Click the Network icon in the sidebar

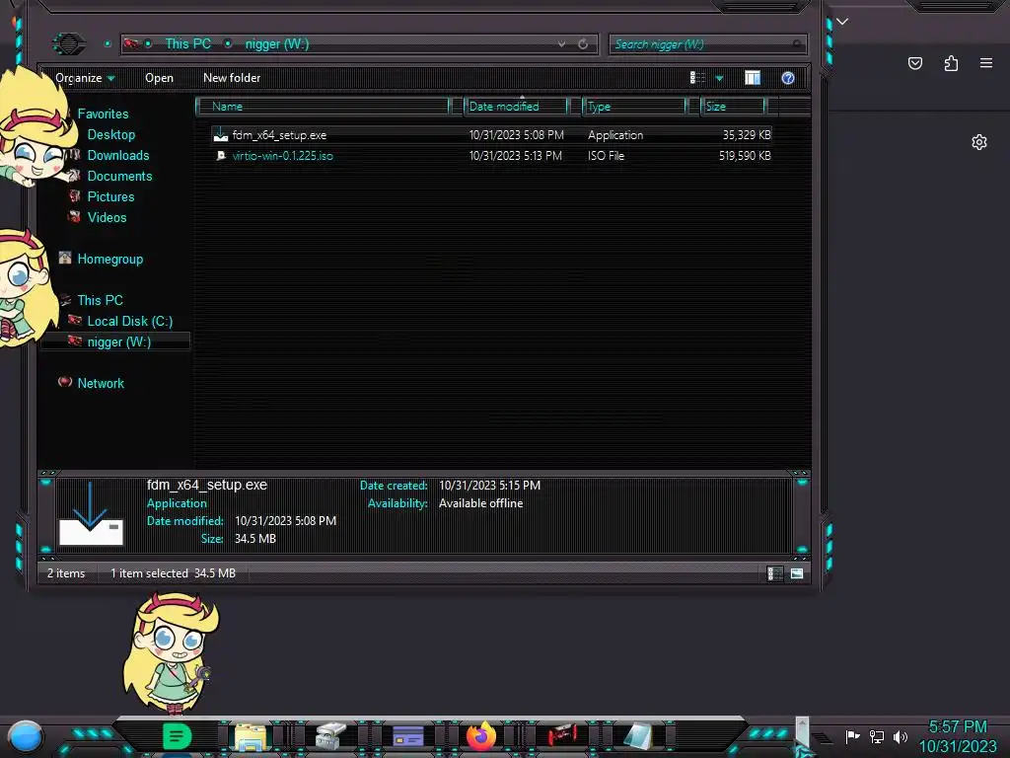65,382
